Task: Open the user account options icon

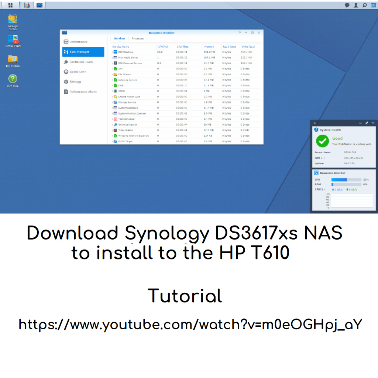Action: coord(356,5)
